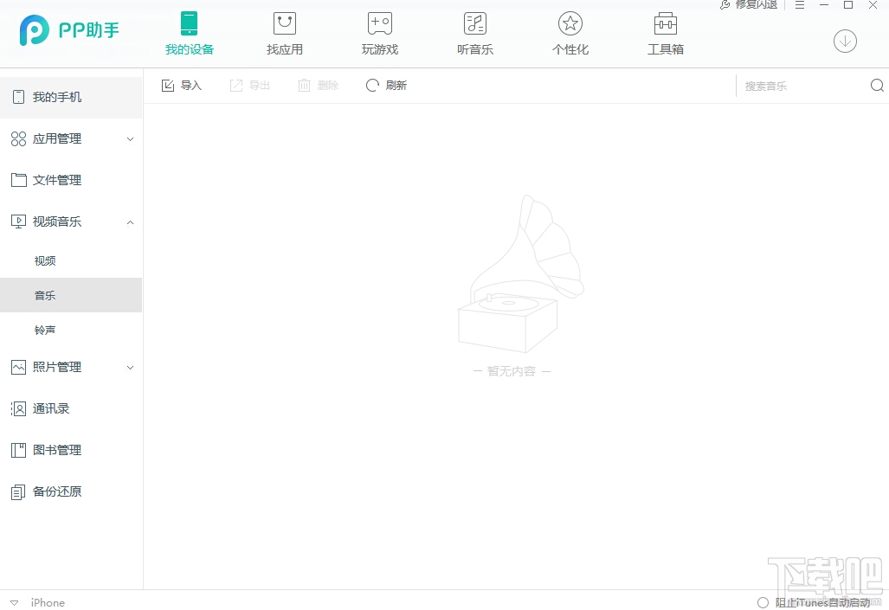
Task: Click the download arrow icon below the toolbar
Action: pyautogui.click(x=845, y=41)
